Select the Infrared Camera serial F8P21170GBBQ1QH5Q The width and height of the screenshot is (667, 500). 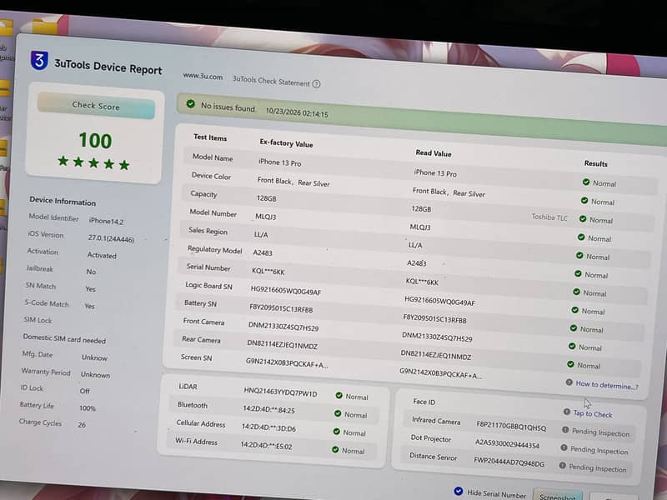click(511, 426)
